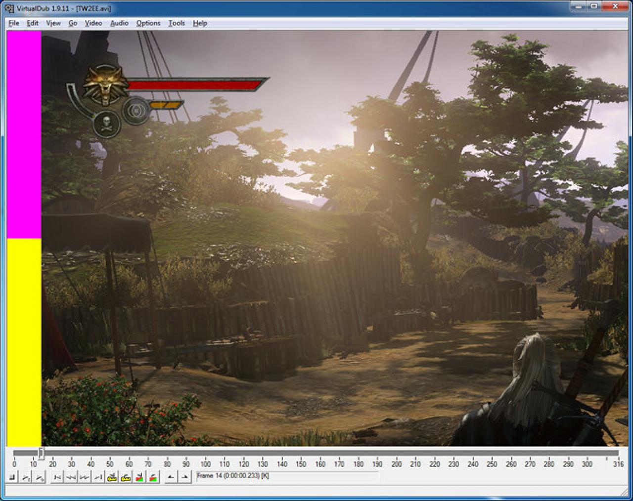This screenshot has width=633, height=501.
Task: Set Mark Out selection end
Action: [185, 477]
